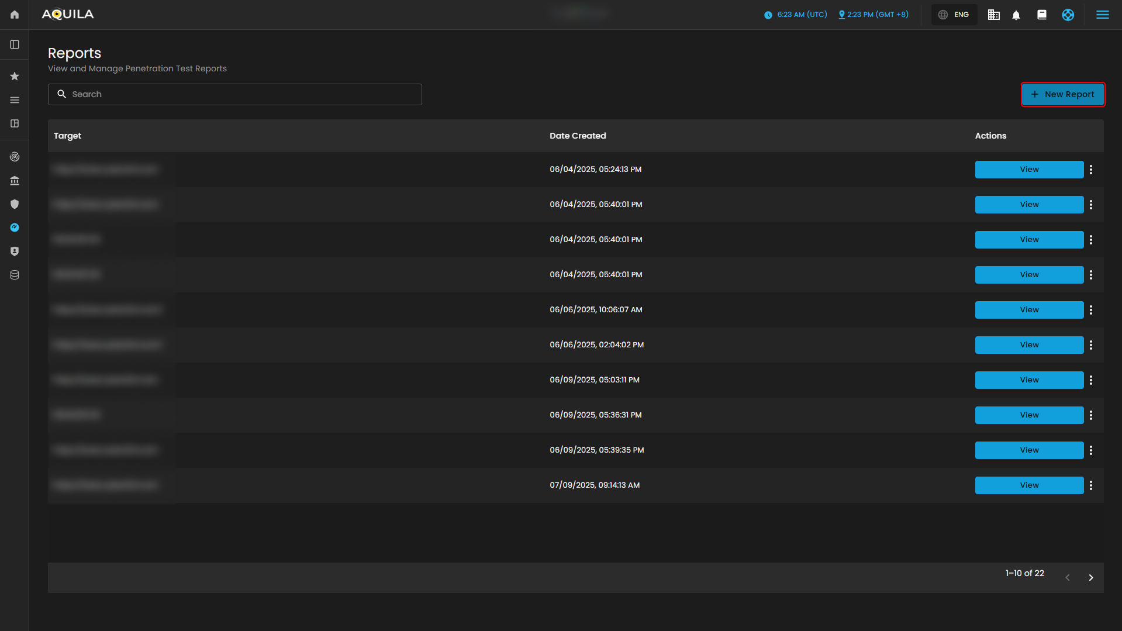Click the Search reports input field

[x=235, y=94]
